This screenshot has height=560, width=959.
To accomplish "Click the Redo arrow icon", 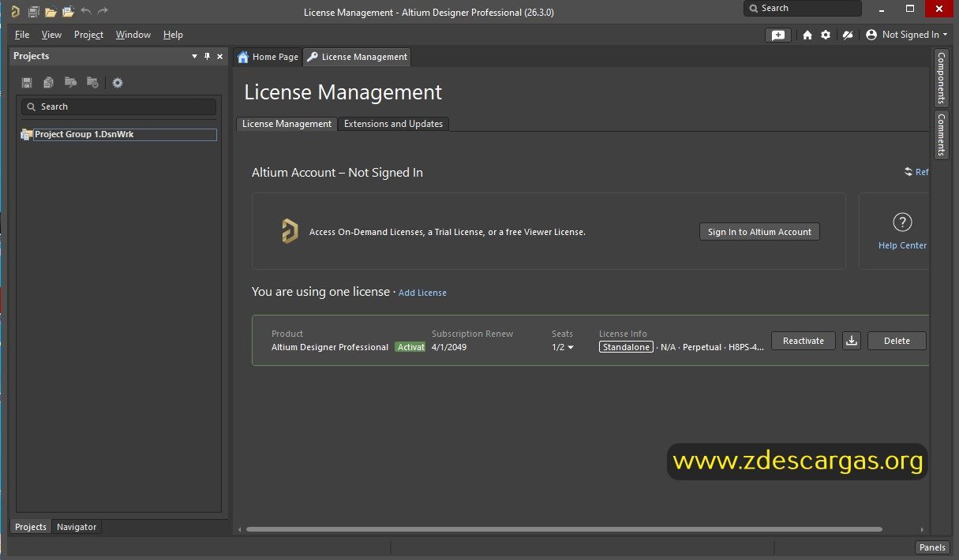I will (103, 11).
